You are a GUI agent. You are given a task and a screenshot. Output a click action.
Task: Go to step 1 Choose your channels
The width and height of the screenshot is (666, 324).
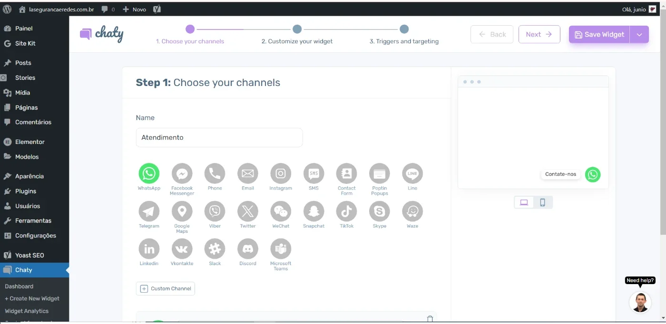coord(190,35)
